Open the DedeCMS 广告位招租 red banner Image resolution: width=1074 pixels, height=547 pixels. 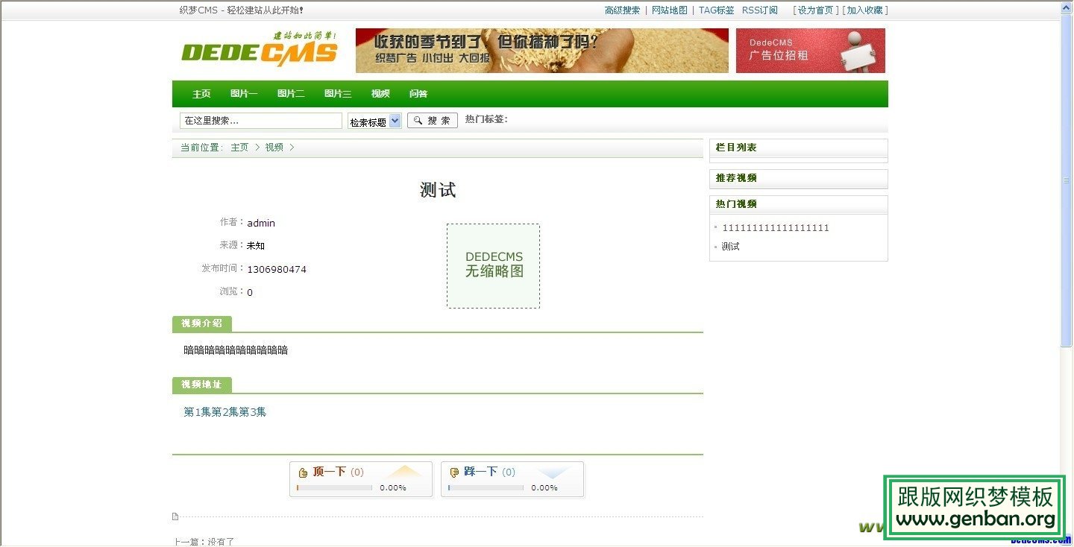(x=810, y=51)
